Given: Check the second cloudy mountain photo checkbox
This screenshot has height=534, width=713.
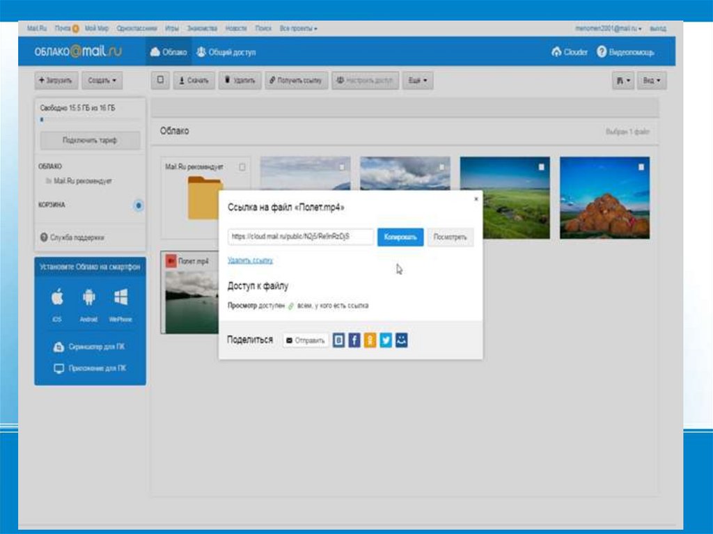Looking at the screenshot, I should tap(441, 167).
